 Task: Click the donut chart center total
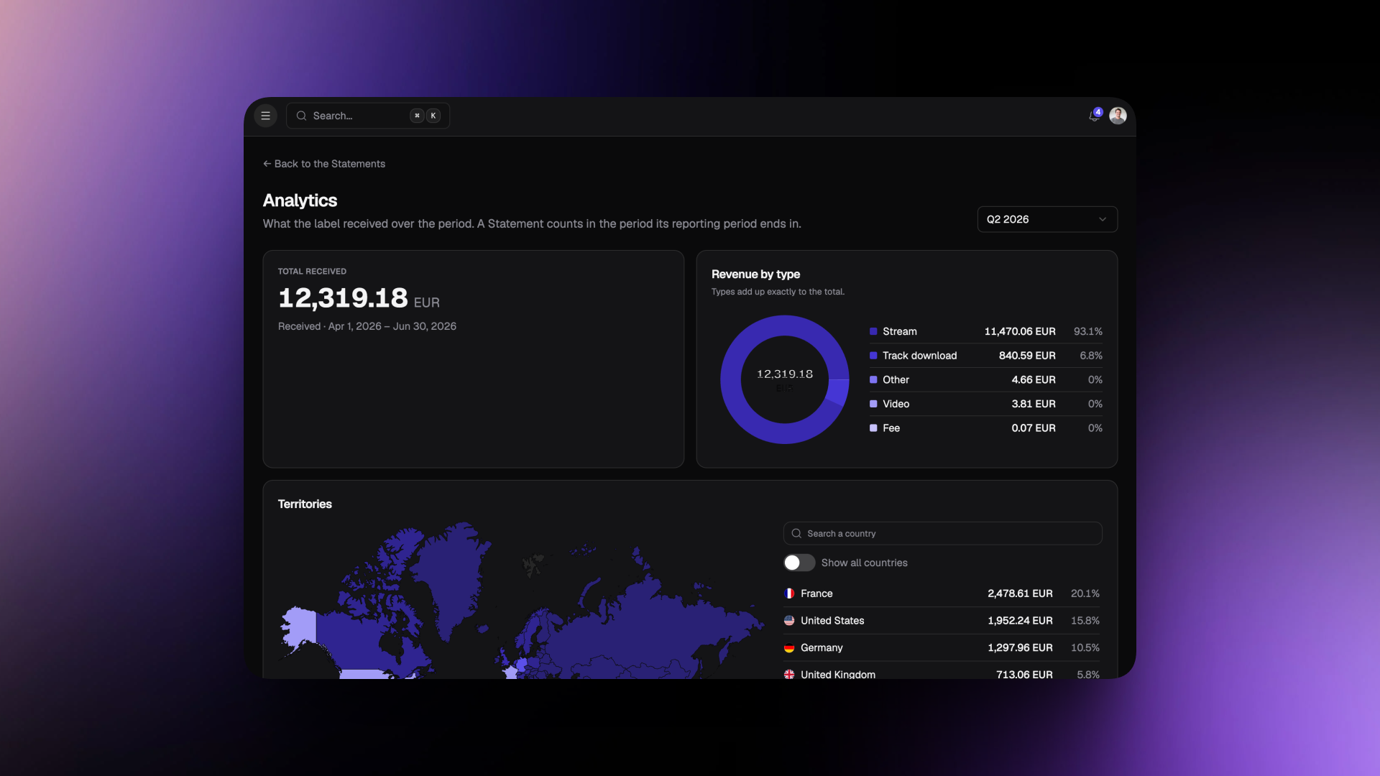[x=785, y=374]
